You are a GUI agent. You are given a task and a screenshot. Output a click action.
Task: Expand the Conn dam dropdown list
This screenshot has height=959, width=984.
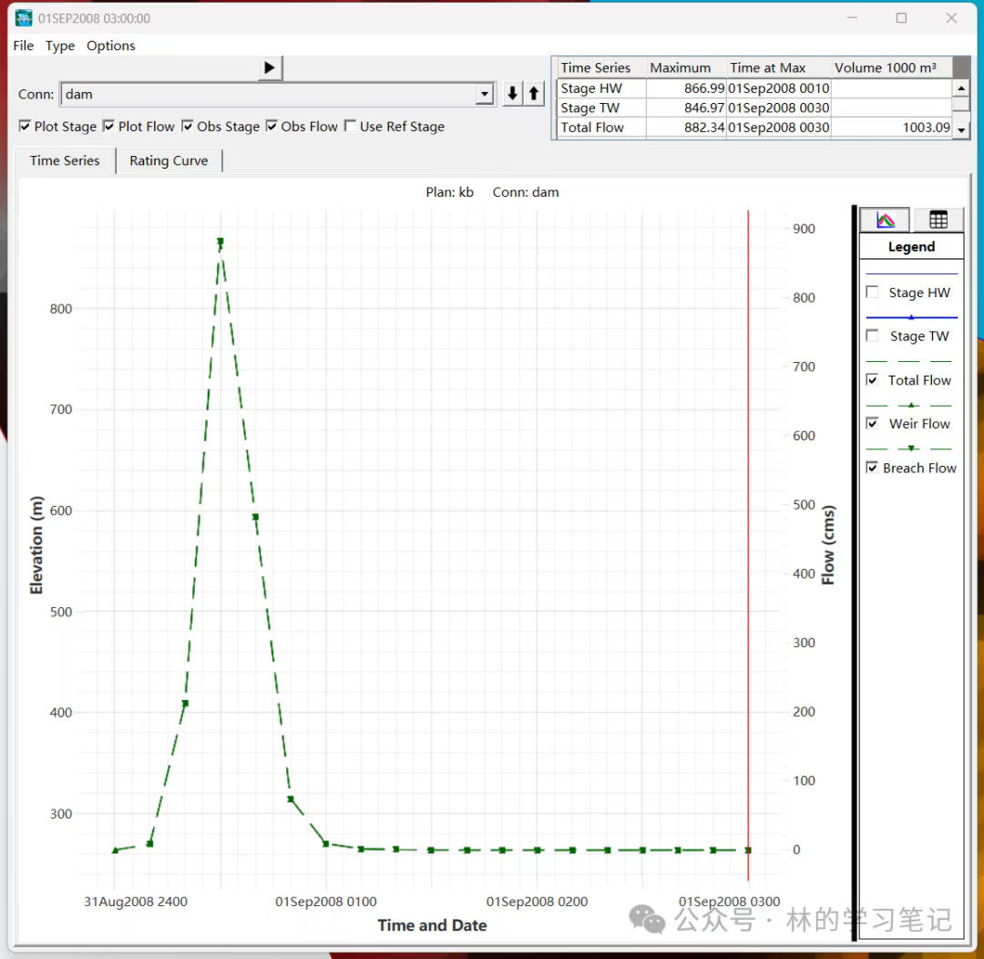(484, 94)
